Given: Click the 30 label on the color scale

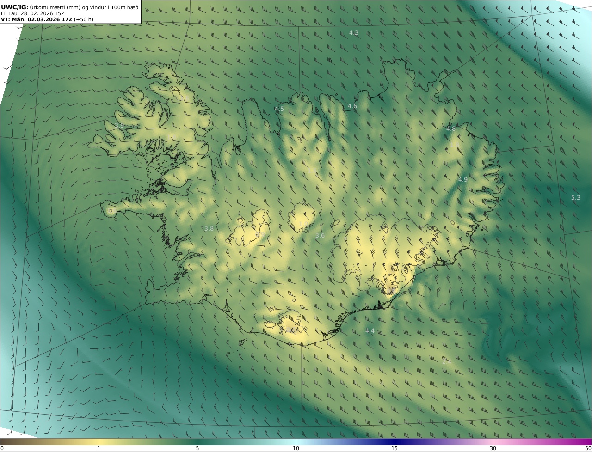Looking at the screenshot, I should pyautogui.click(x=493, y=448).
